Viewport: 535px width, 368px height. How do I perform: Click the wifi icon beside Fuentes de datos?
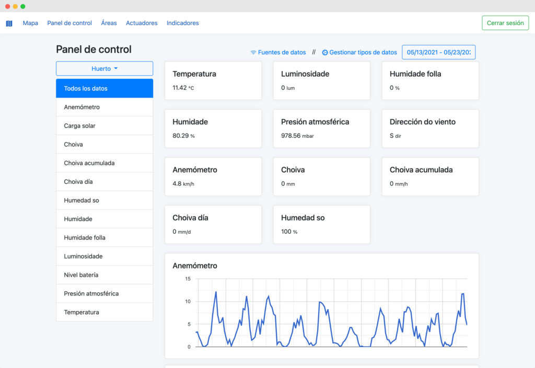tap(253, 53)
